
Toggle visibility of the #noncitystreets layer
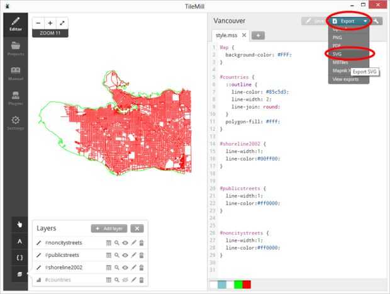(x=125, y=243)
